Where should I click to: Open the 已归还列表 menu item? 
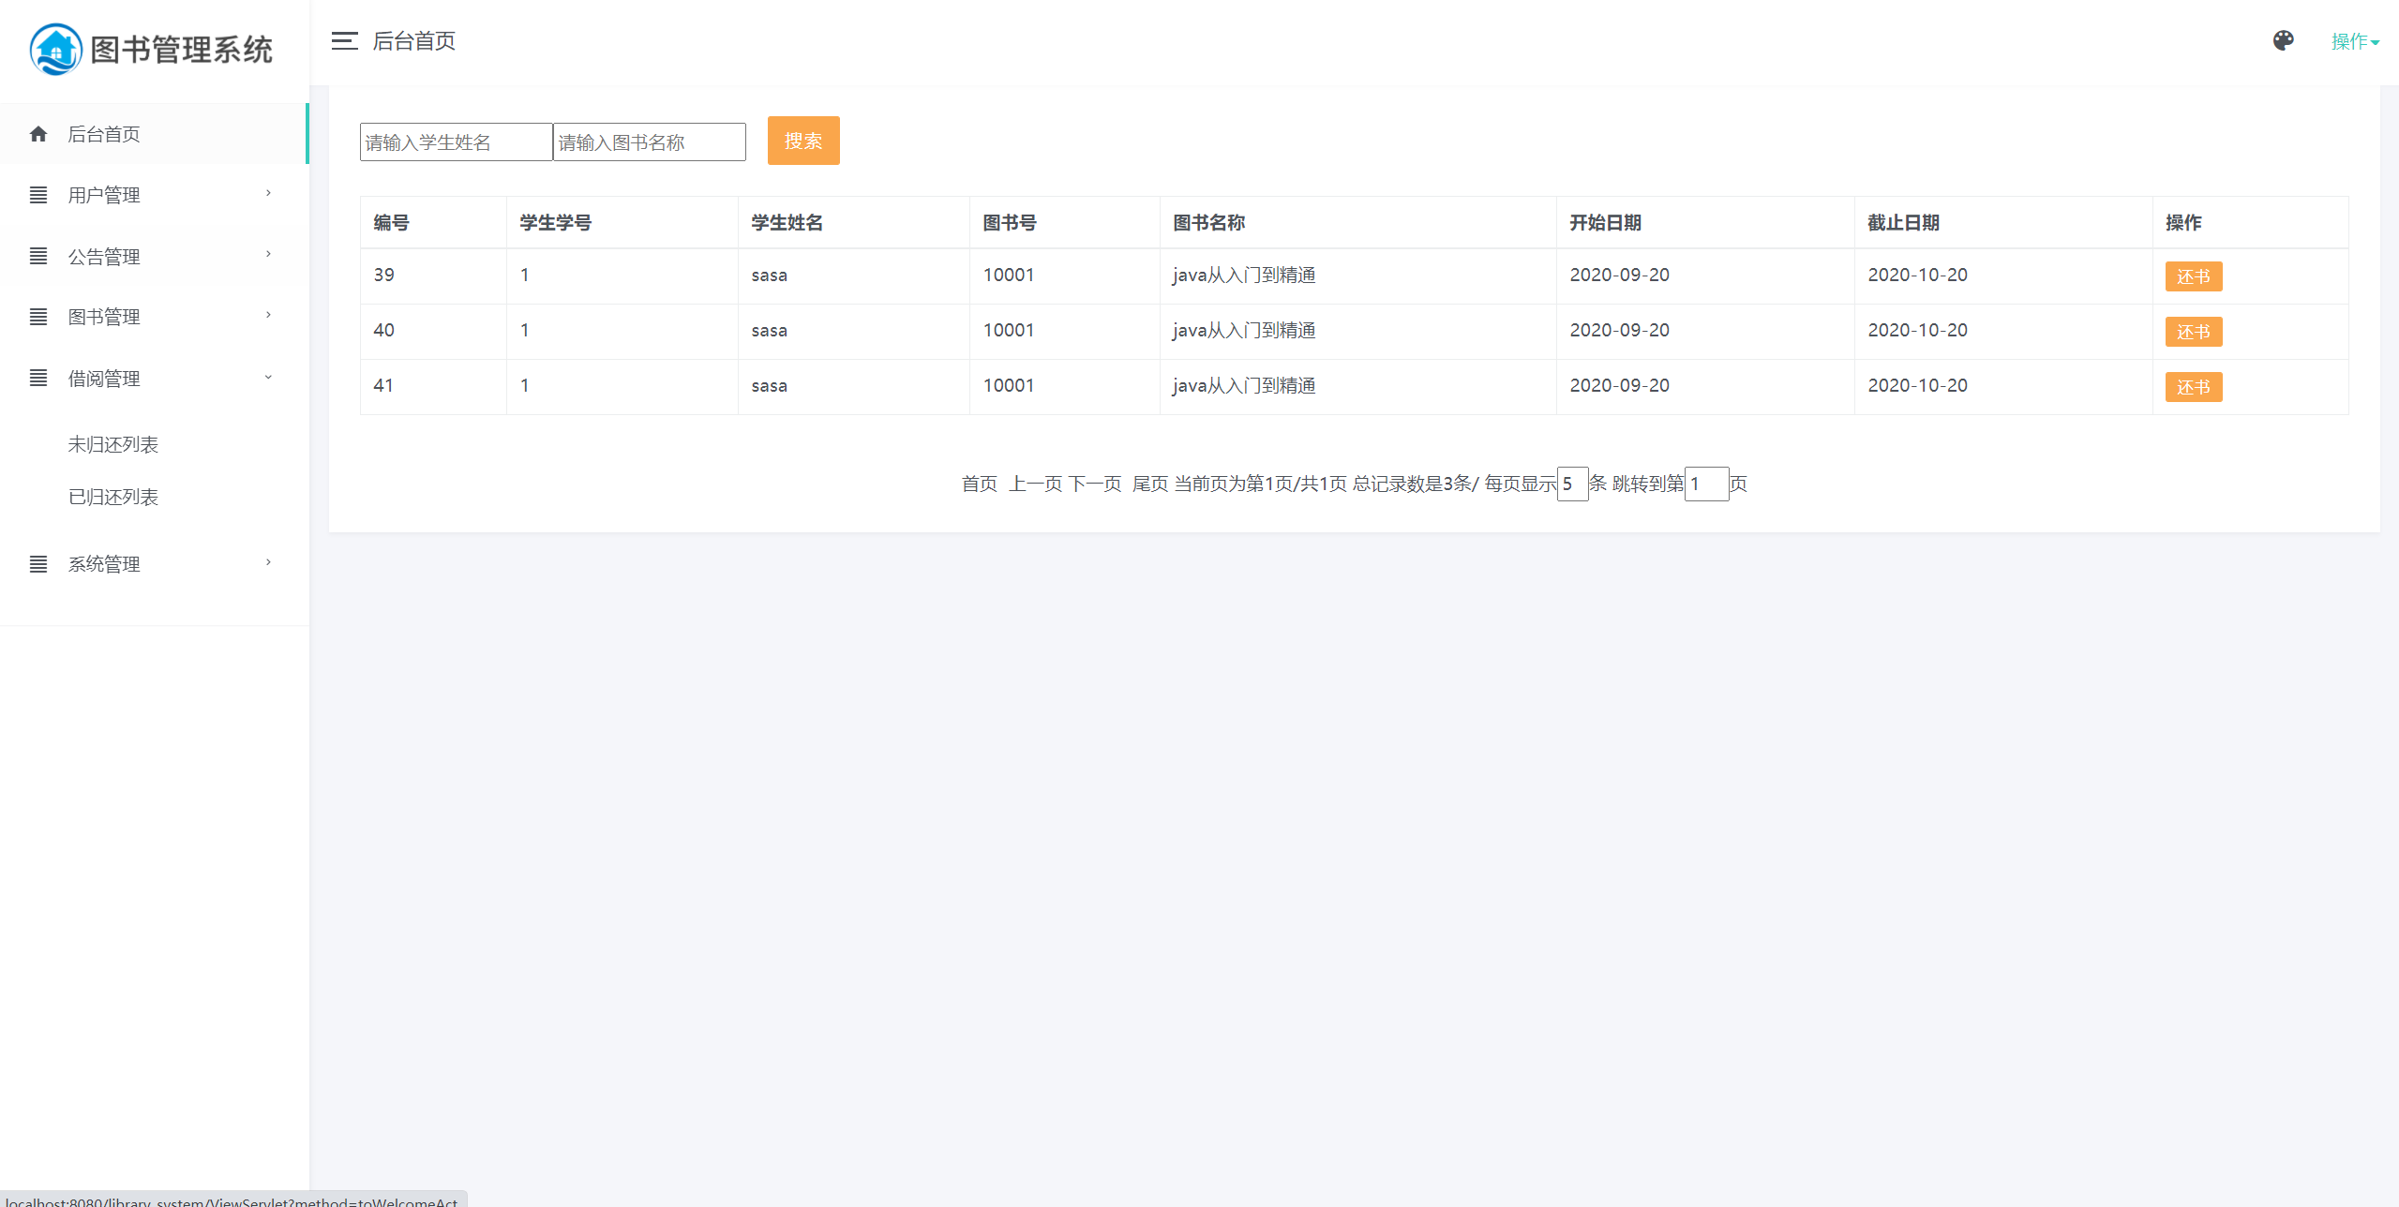[x=112, y=497]
